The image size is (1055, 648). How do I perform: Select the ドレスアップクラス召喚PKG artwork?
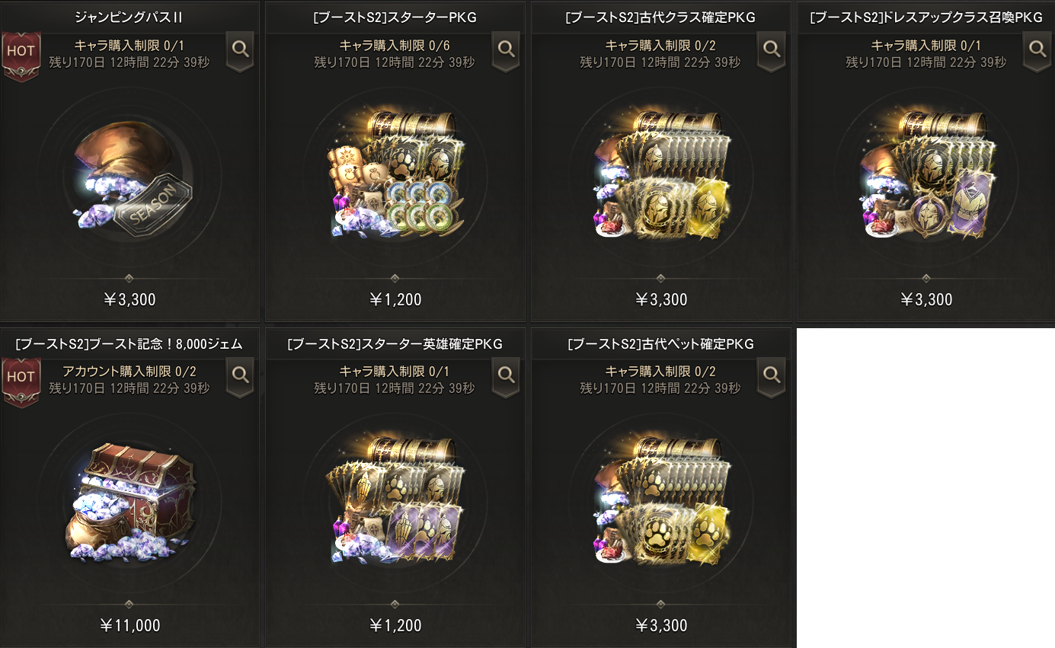[x=926, y=175]
